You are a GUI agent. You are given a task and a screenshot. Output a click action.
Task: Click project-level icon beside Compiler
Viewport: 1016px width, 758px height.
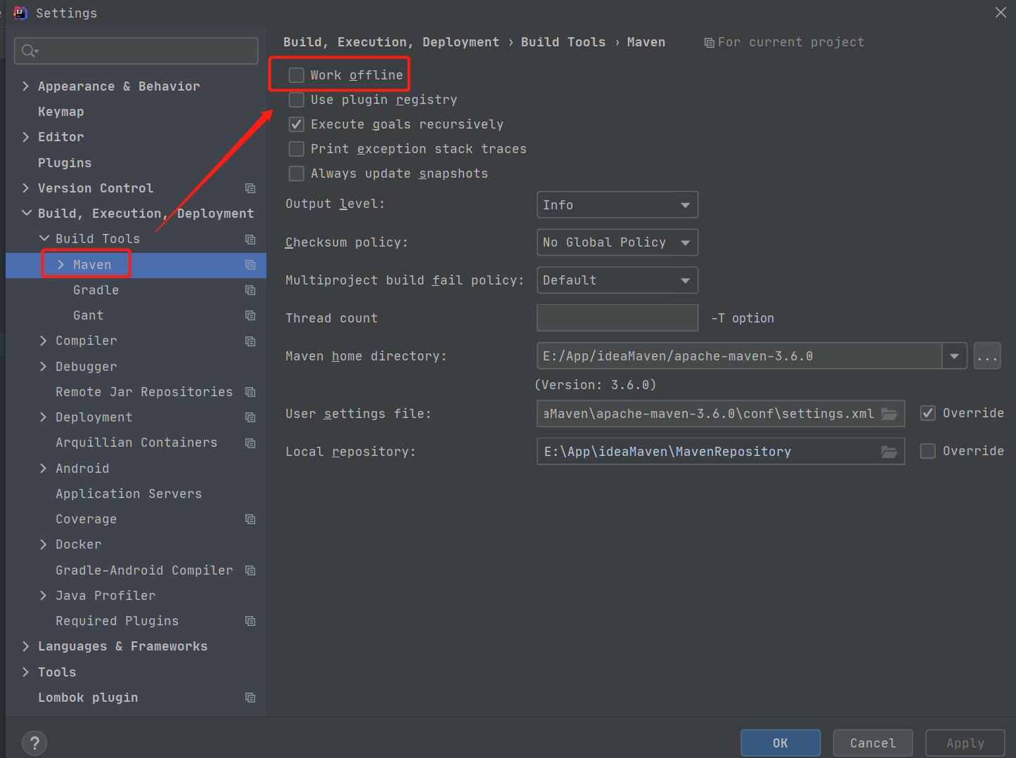250,341
